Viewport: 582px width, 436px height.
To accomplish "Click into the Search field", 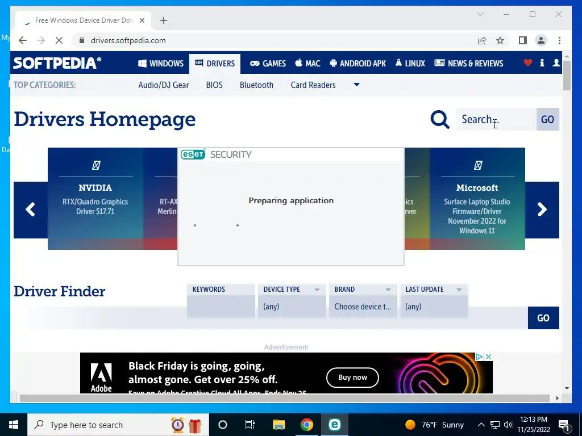I will click(496, 119).
